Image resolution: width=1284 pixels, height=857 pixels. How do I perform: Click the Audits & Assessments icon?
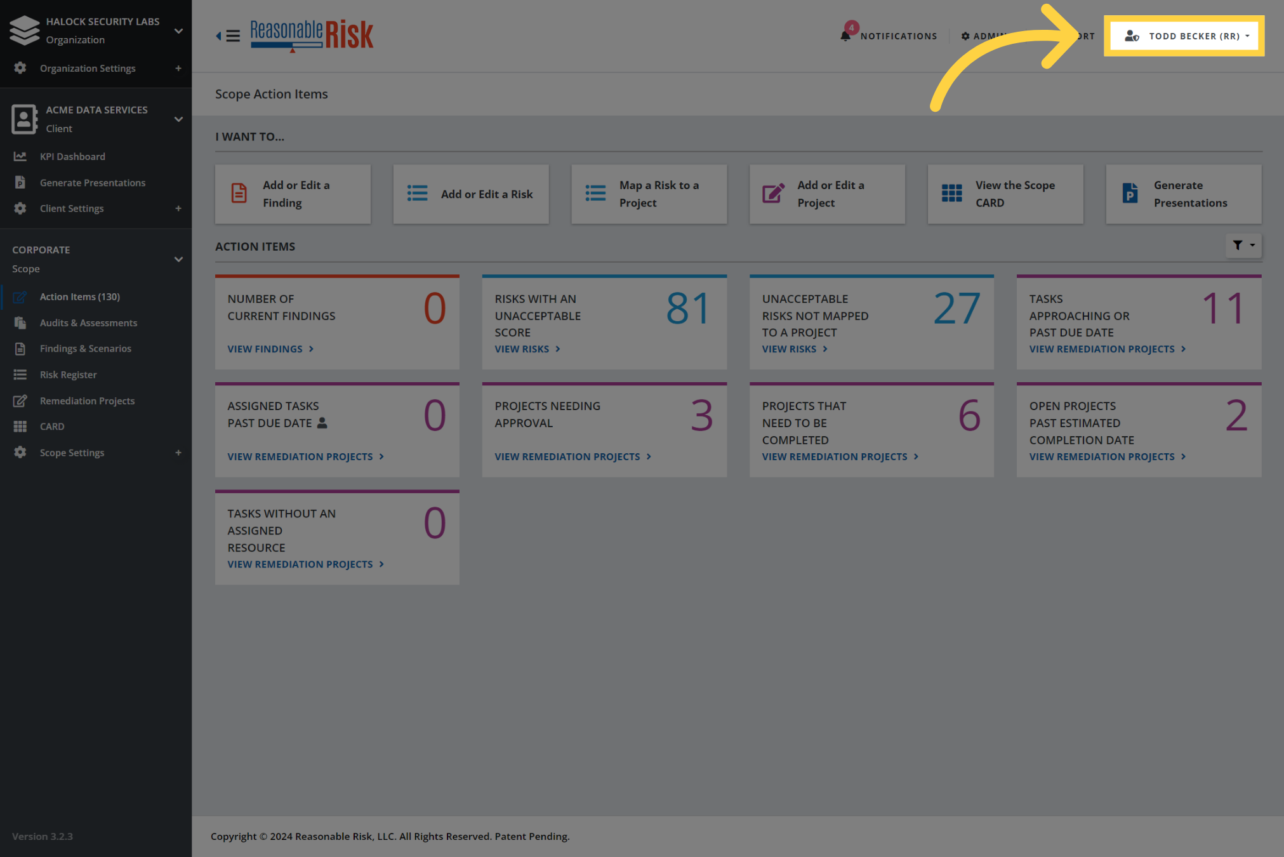click(20, 322)
